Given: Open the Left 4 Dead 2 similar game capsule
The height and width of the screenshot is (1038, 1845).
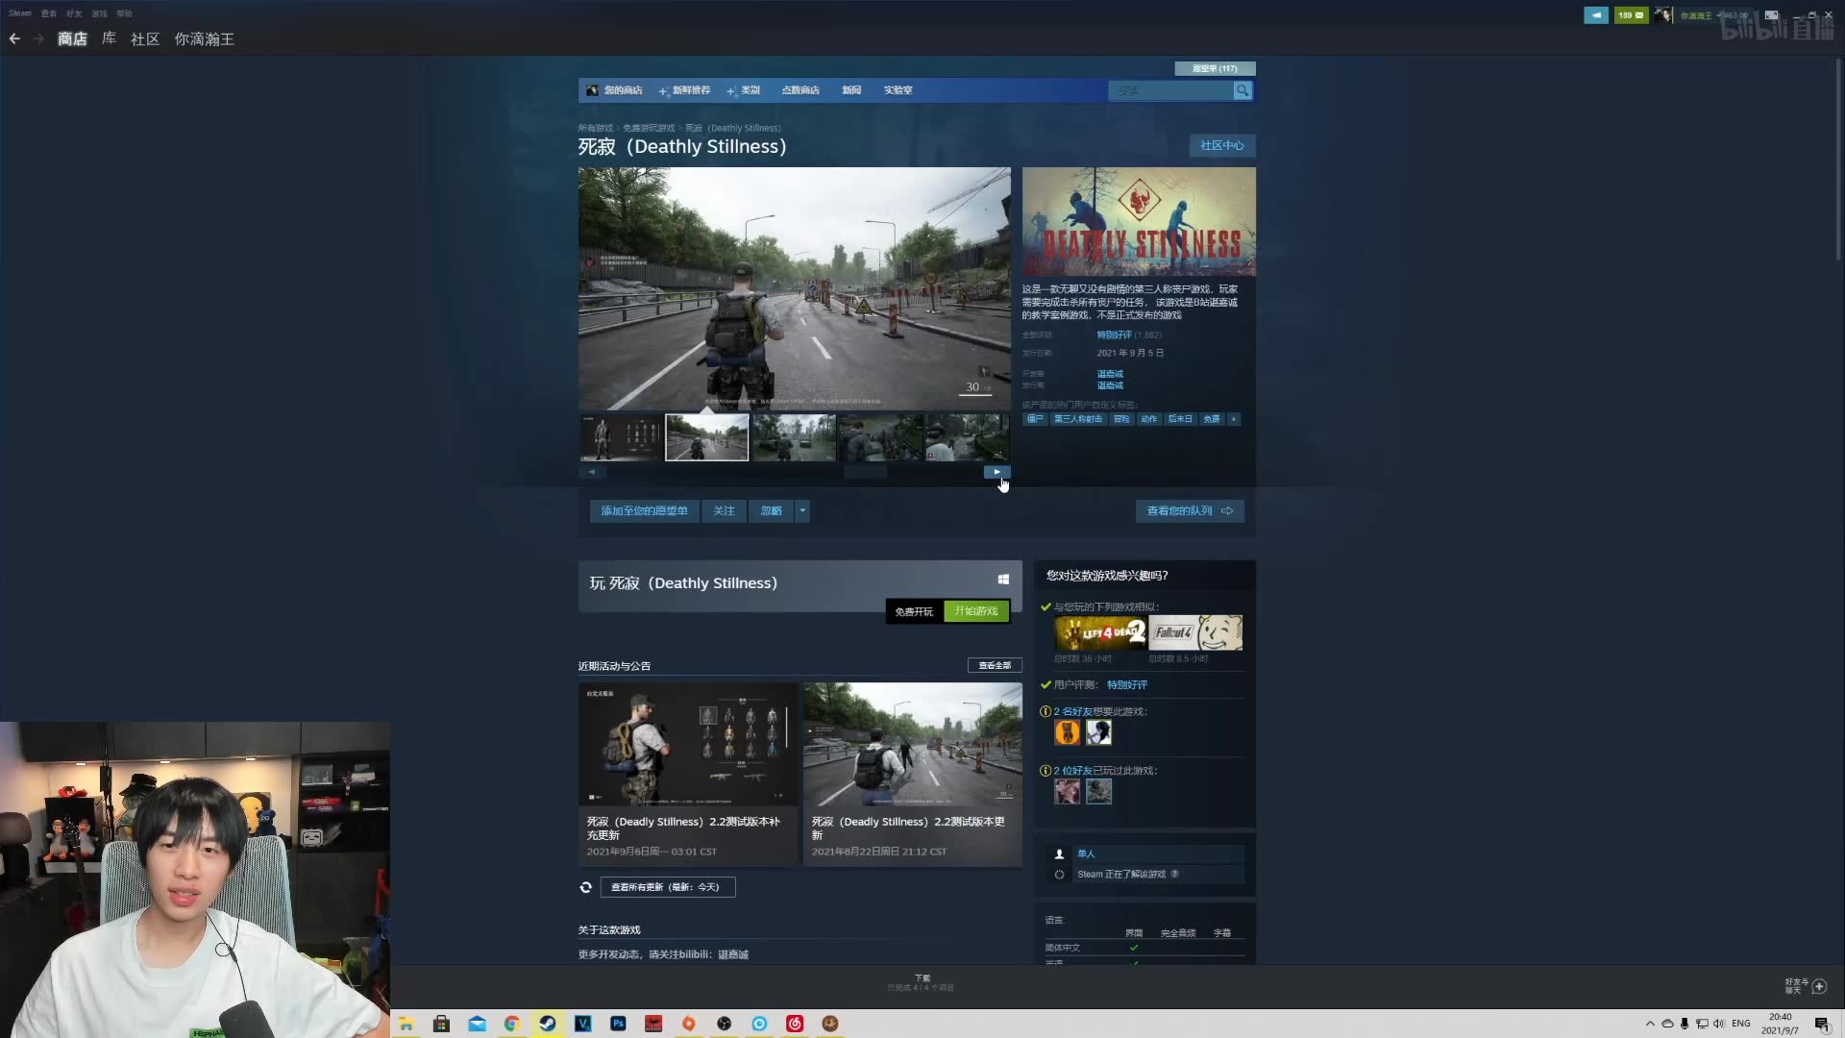Looking at the screenshot, I should click(1100, 633).
